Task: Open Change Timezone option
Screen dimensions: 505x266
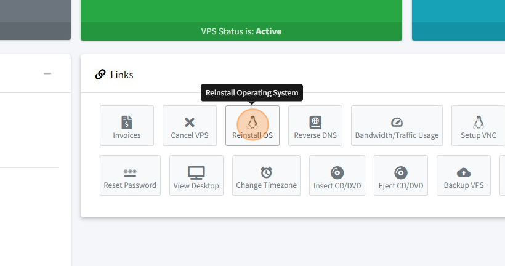Action: pyautogui.click(x=266, y=175)
